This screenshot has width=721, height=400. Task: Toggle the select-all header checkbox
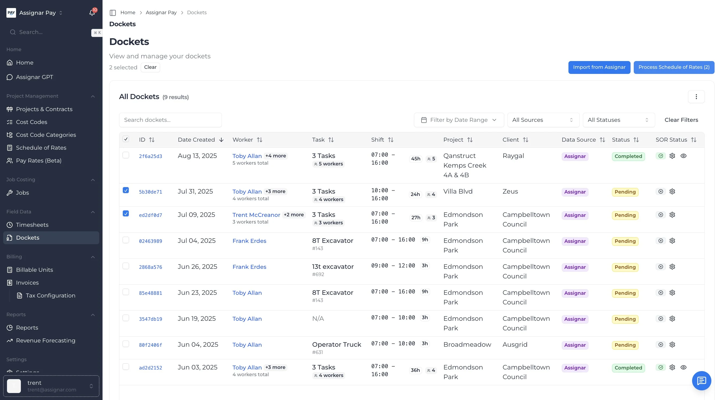pyautogui.click(x=126, y=139)
